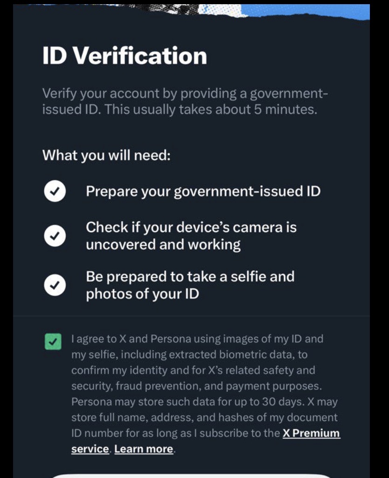Click the "camera is uncovered and working" item text
Screen dimensions: 389x478
click(x=191, y=236)
